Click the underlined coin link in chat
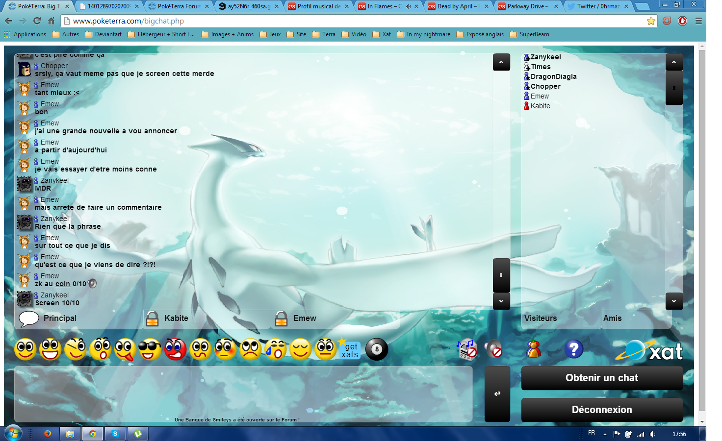 click(x=63, y=284)
